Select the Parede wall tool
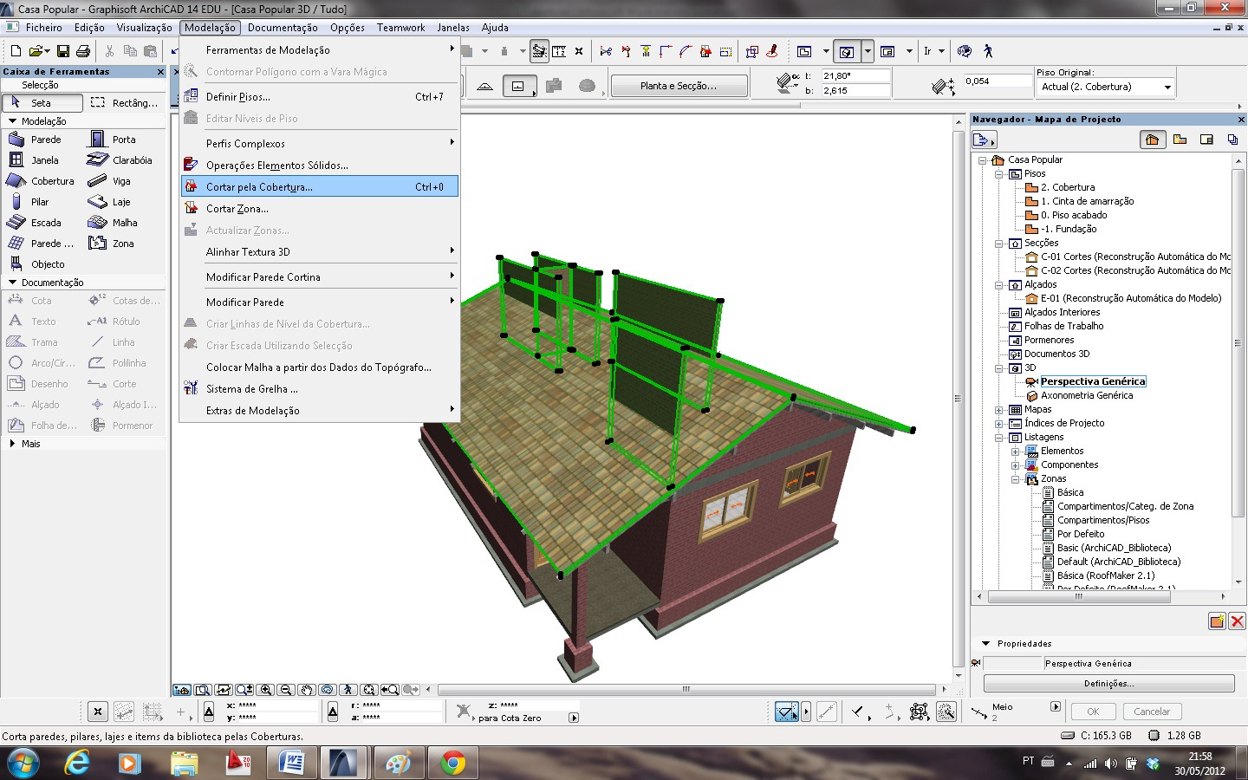Image resolution: width=1248 pixels, height=780 pixels. [42, 139]
